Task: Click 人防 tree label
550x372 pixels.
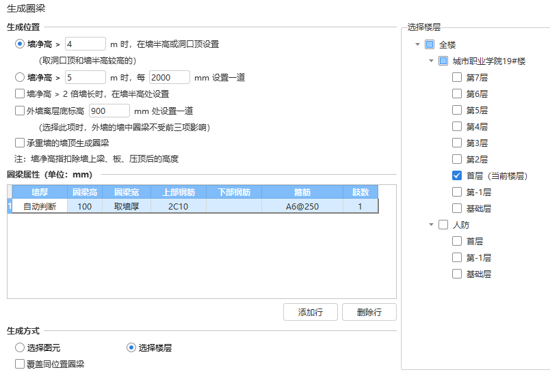Action: pyautogui.click(x=460, y=225)
